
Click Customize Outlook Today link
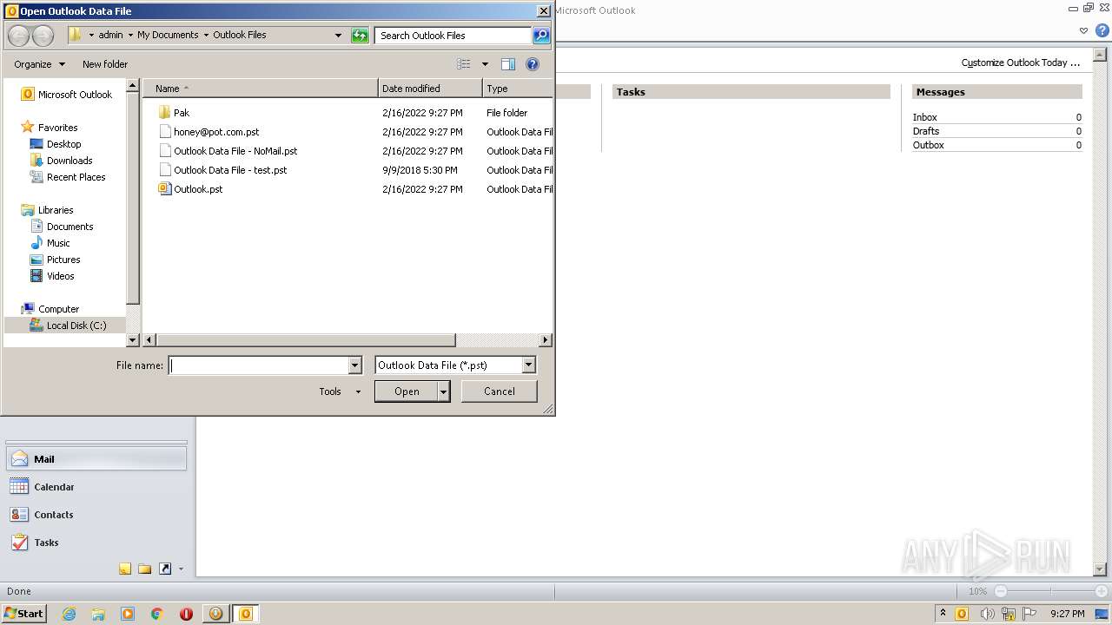(x=1021, y=62)
